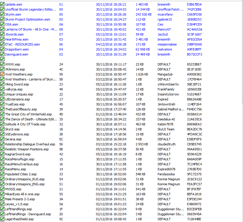This screenshot has height=222, width=243.
Task: Click the 2 953 KB size cell
Action: click(142, 144)
